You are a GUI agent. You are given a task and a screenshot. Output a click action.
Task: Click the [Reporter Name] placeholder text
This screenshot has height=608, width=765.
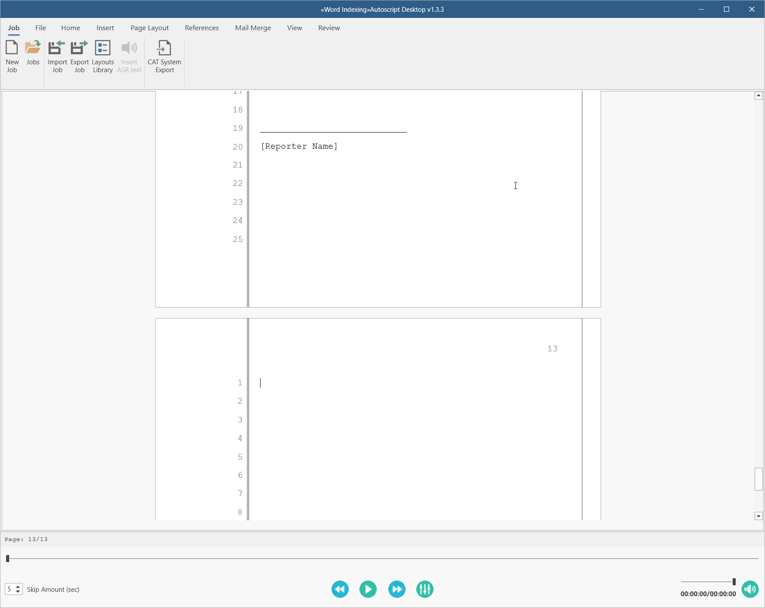299,147
